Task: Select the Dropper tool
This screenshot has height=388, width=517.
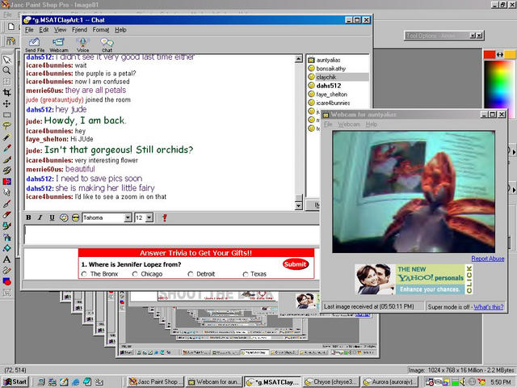Action: tap(6, 148)
